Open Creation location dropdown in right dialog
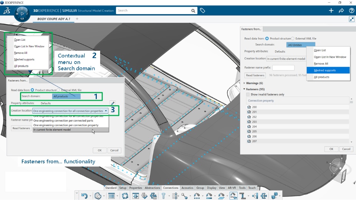The image size is (356, 200). point(286,59)
